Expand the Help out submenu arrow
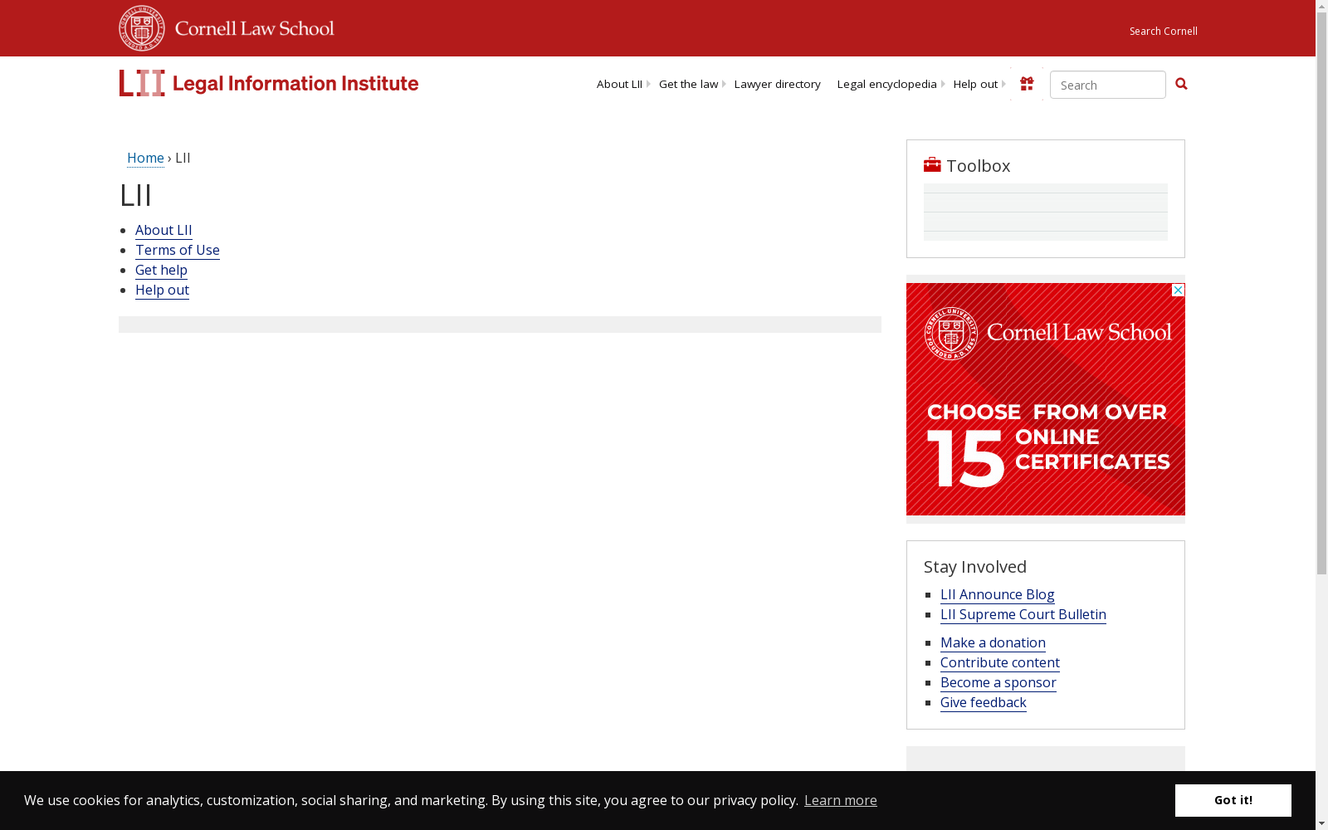This screenshot has height=830, width=1328. 1003,84
